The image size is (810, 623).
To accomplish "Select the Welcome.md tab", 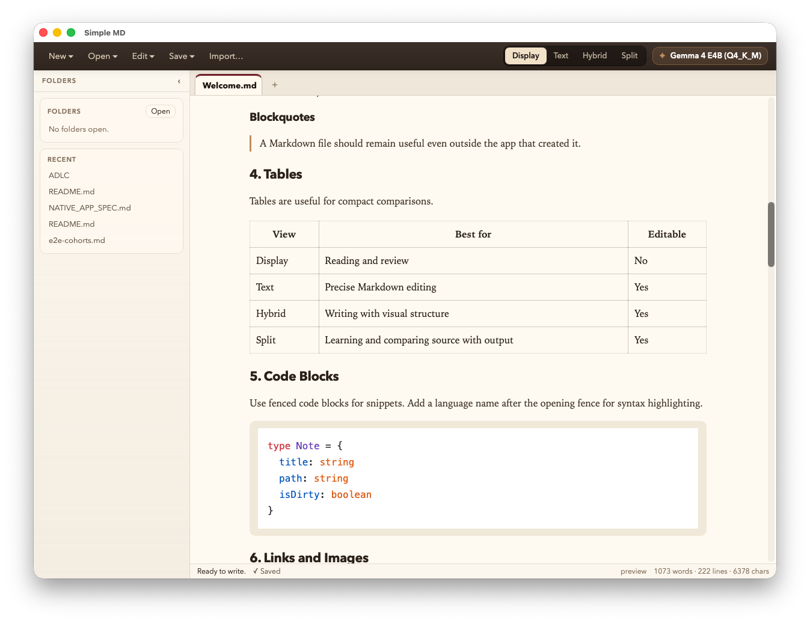I will [x=229, y=85].
